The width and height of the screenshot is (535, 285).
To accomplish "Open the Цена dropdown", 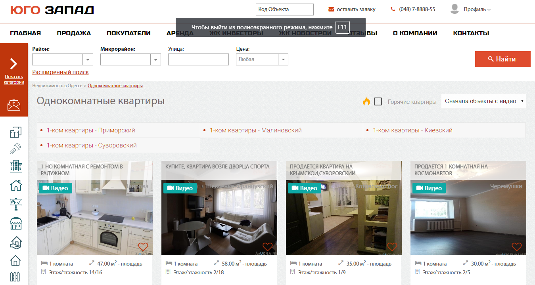I will pyautogui.click(x=283, y=59).
